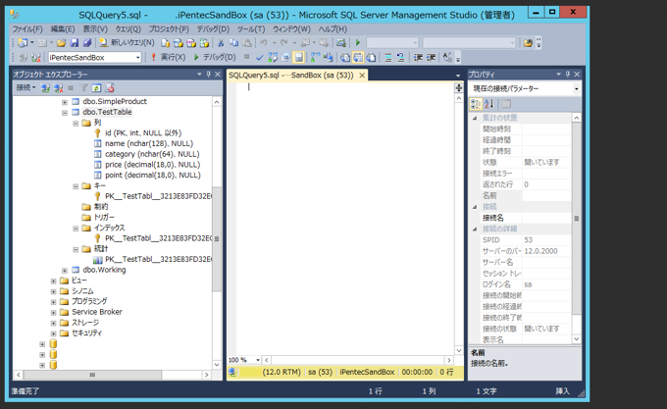The image size is (667, 409).
Task: Click Object Explorer connect server icon
Action: [x=45, y=88]
